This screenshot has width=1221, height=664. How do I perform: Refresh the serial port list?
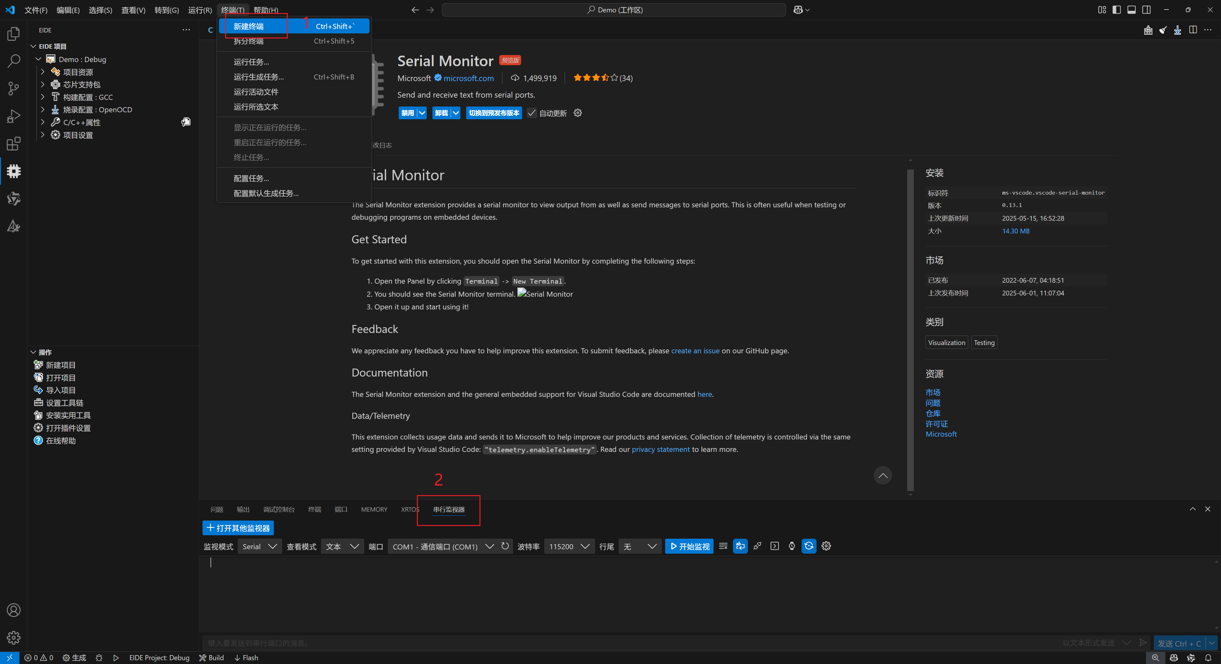tap(505, 546)
